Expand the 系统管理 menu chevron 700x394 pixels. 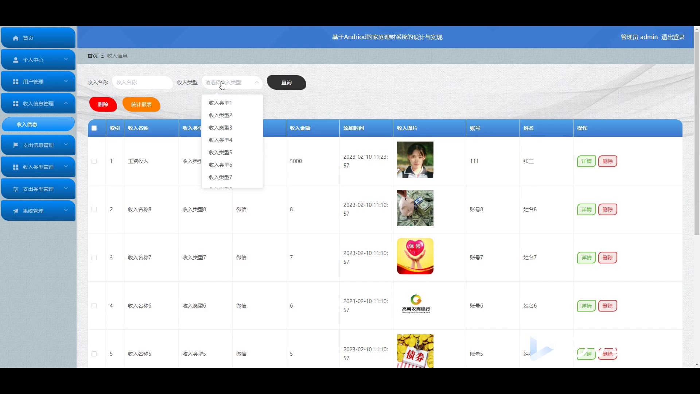click(x=66, y=210)
